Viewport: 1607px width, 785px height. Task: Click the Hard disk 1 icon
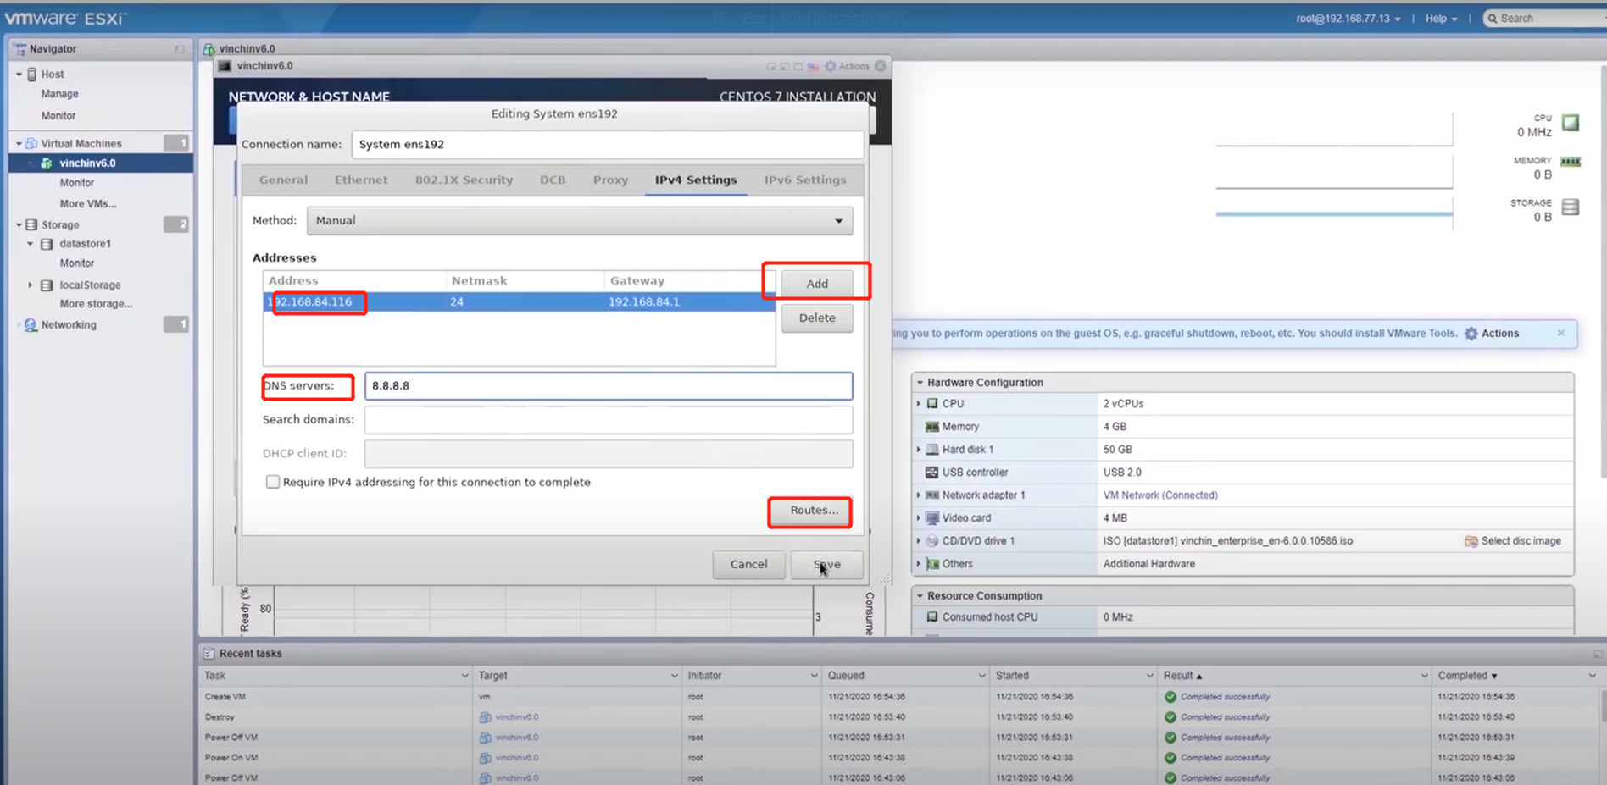[x=932, y=450]
